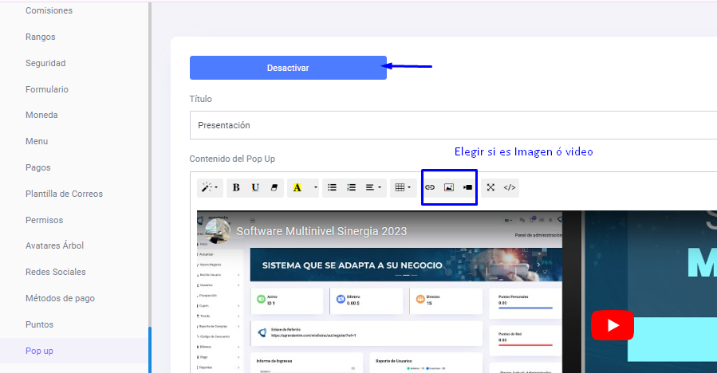Open the color options dropdown arrow

click(x=316, y=188)
